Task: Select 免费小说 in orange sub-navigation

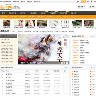Action: (x=66, y=17)
